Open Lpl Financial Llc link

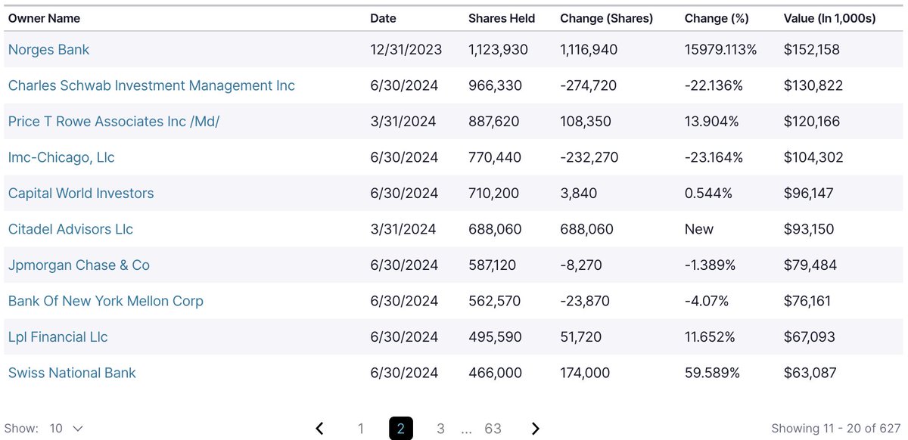tap(58, 337)
